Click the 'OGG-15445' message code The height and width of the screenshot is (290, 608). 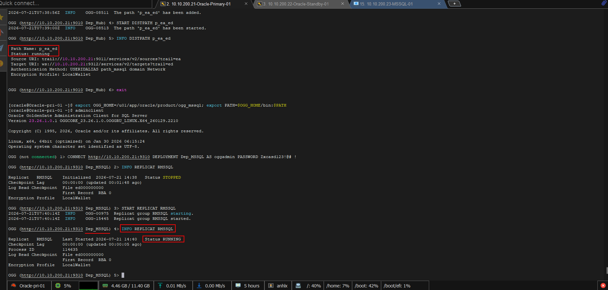(97, 219)
